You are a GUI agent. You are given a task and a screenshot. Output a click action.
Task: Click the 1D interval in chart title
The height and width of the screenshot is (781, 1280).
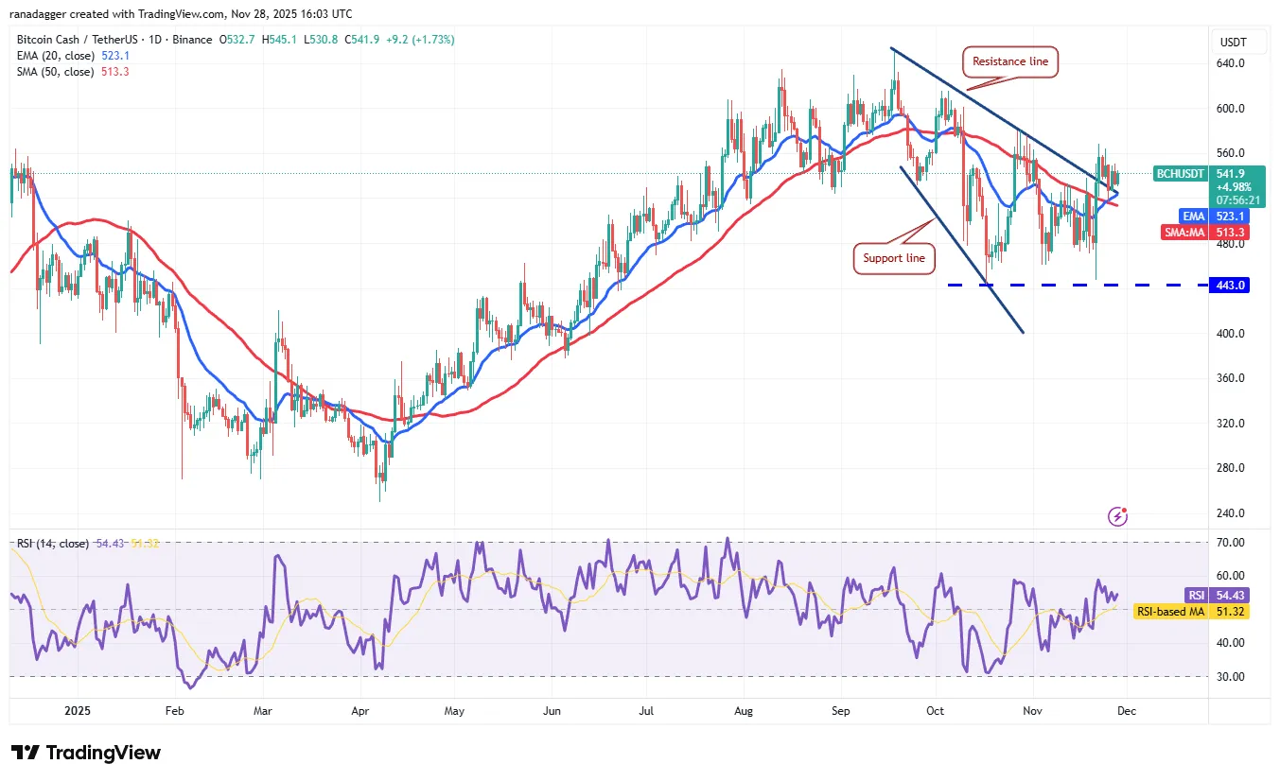pos(150,40)
